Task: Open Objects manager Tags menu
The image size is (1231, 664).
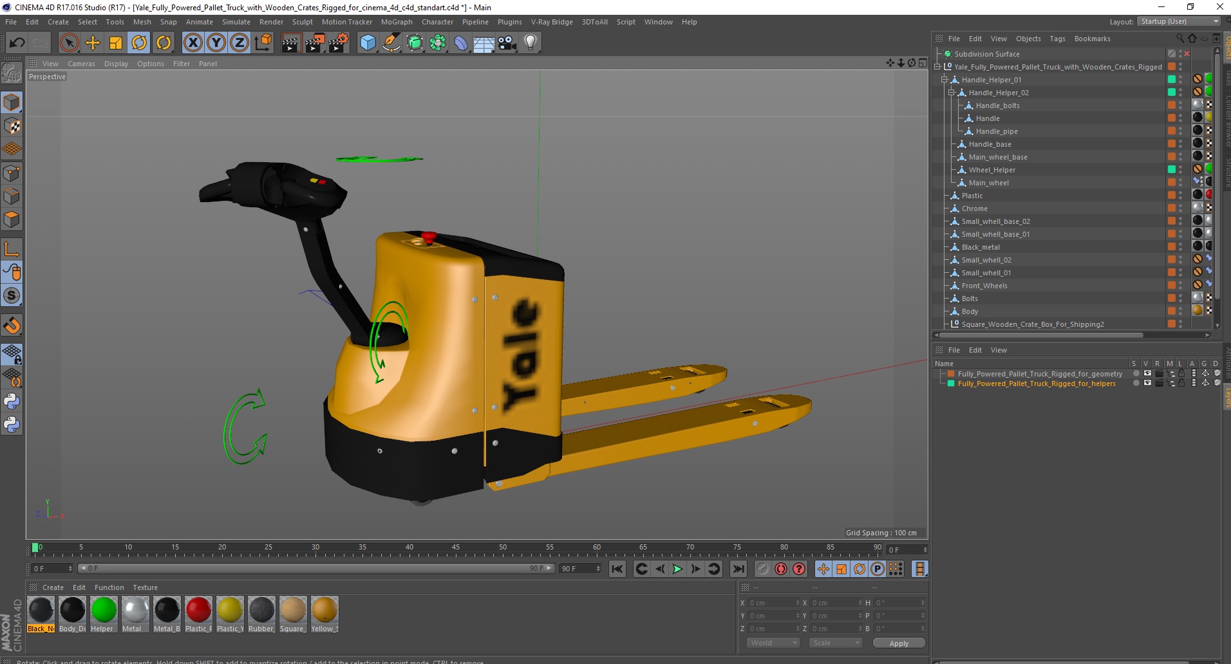Action: click(1057, 39)
